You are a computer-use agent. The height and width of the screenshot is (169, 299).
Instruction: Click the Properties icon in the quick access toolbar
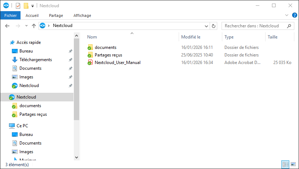click(x=18, y=6)
